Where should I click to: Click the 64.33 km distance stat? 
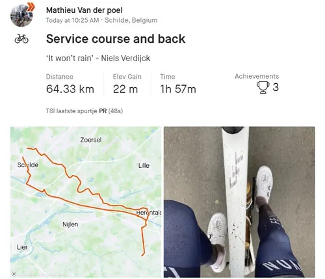(70, 89)
